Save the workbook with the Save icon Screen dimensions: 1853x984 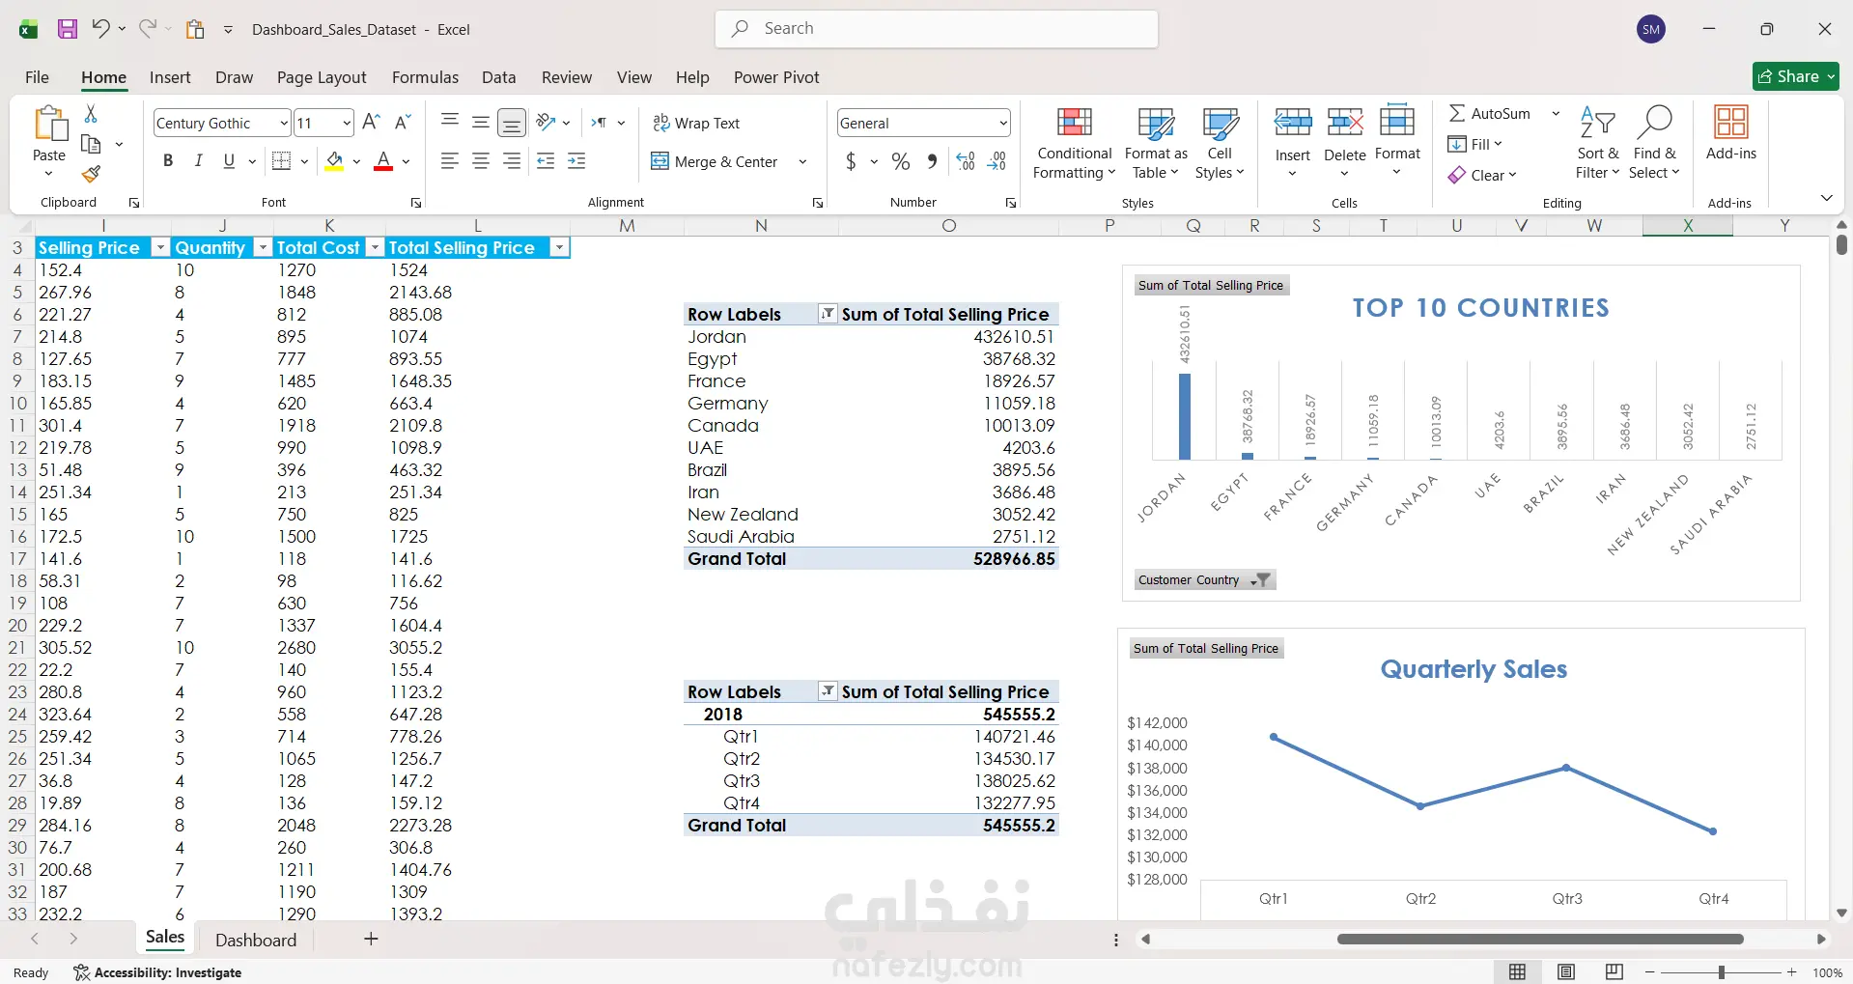tap(68, 29)
